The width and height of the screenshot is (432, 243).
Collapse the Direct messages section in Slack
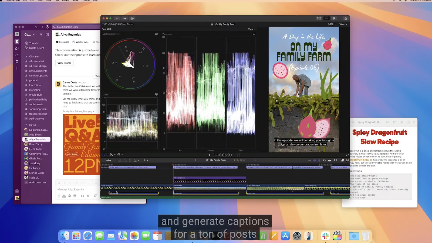[26, 125]
